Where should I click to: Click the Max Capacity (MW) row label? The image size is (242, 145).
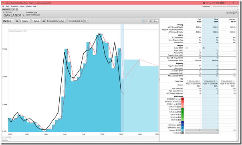175,76
